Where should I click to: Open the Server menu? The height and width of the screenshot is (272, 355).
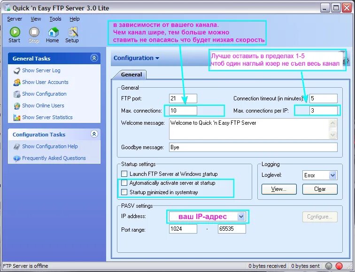pos(15,19)
